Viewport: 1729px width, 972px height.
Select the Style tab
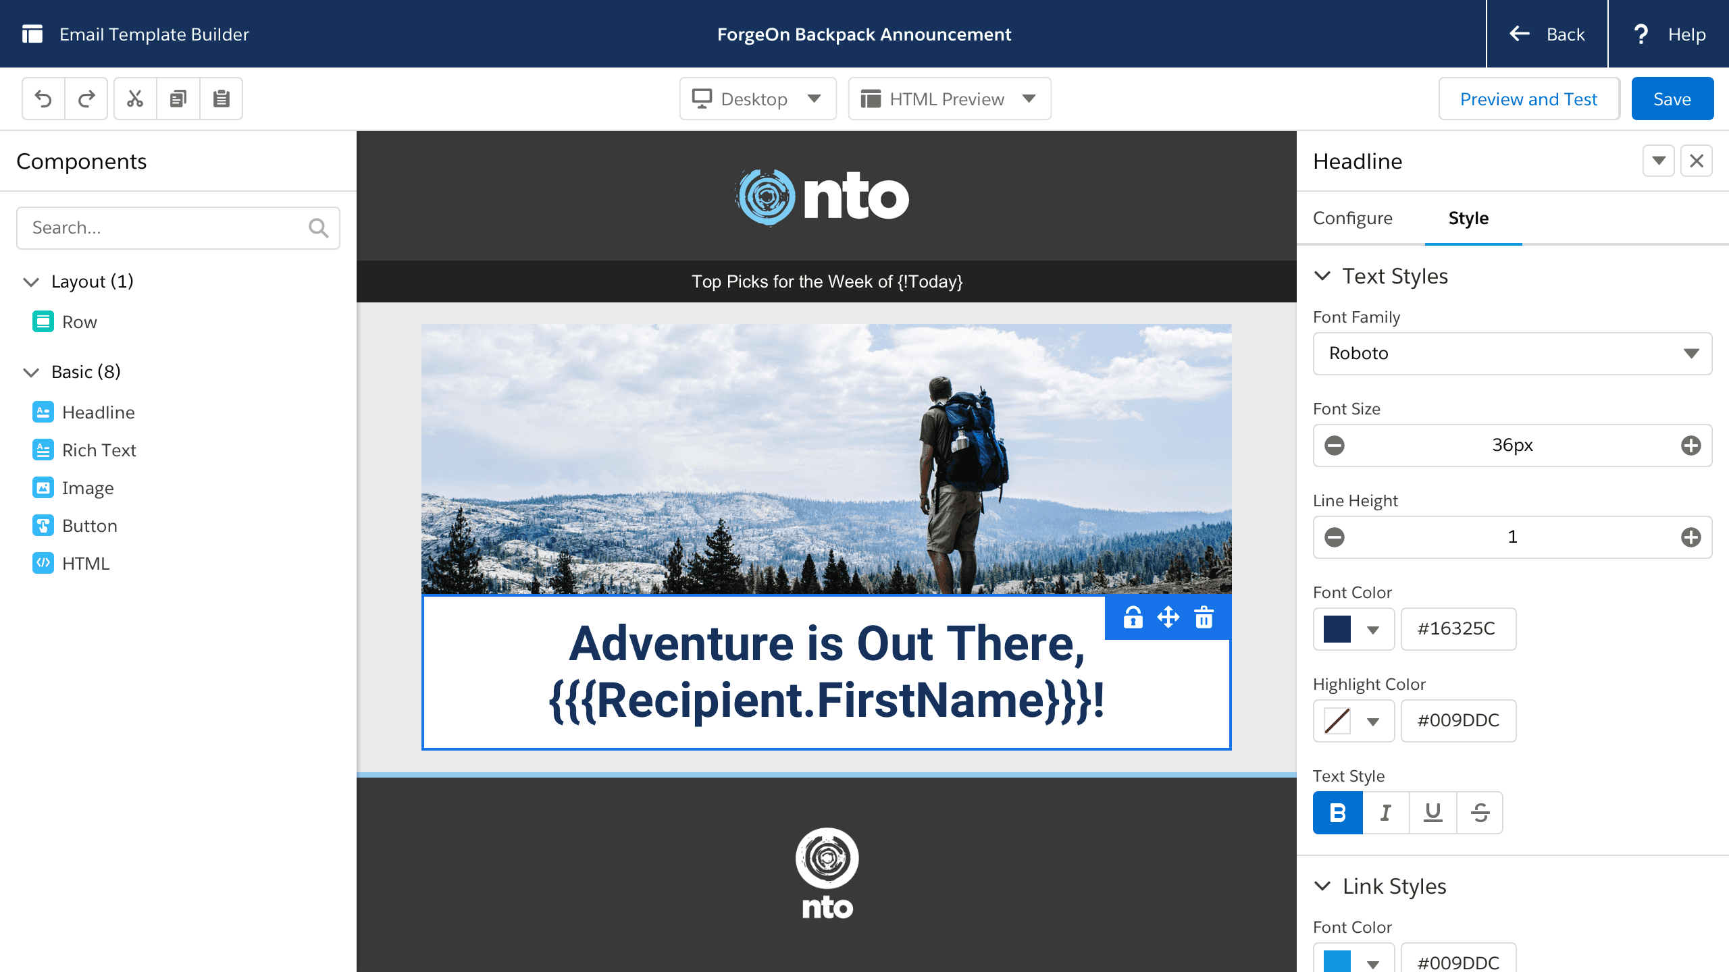coord(1468,218)
